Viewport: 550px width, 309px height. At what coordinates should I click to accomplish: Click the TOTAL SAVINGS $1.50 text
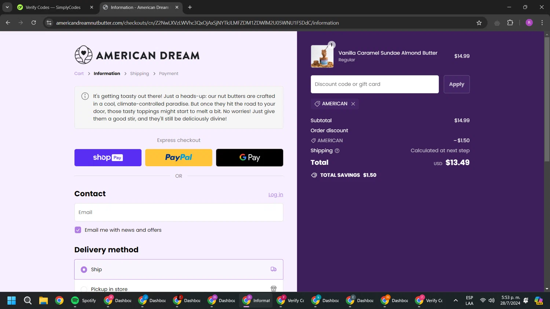coord(348,175)
